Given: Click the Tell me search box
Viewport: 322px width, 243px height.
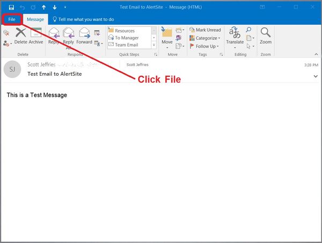Looking at the screenshot, I should 86,19.
